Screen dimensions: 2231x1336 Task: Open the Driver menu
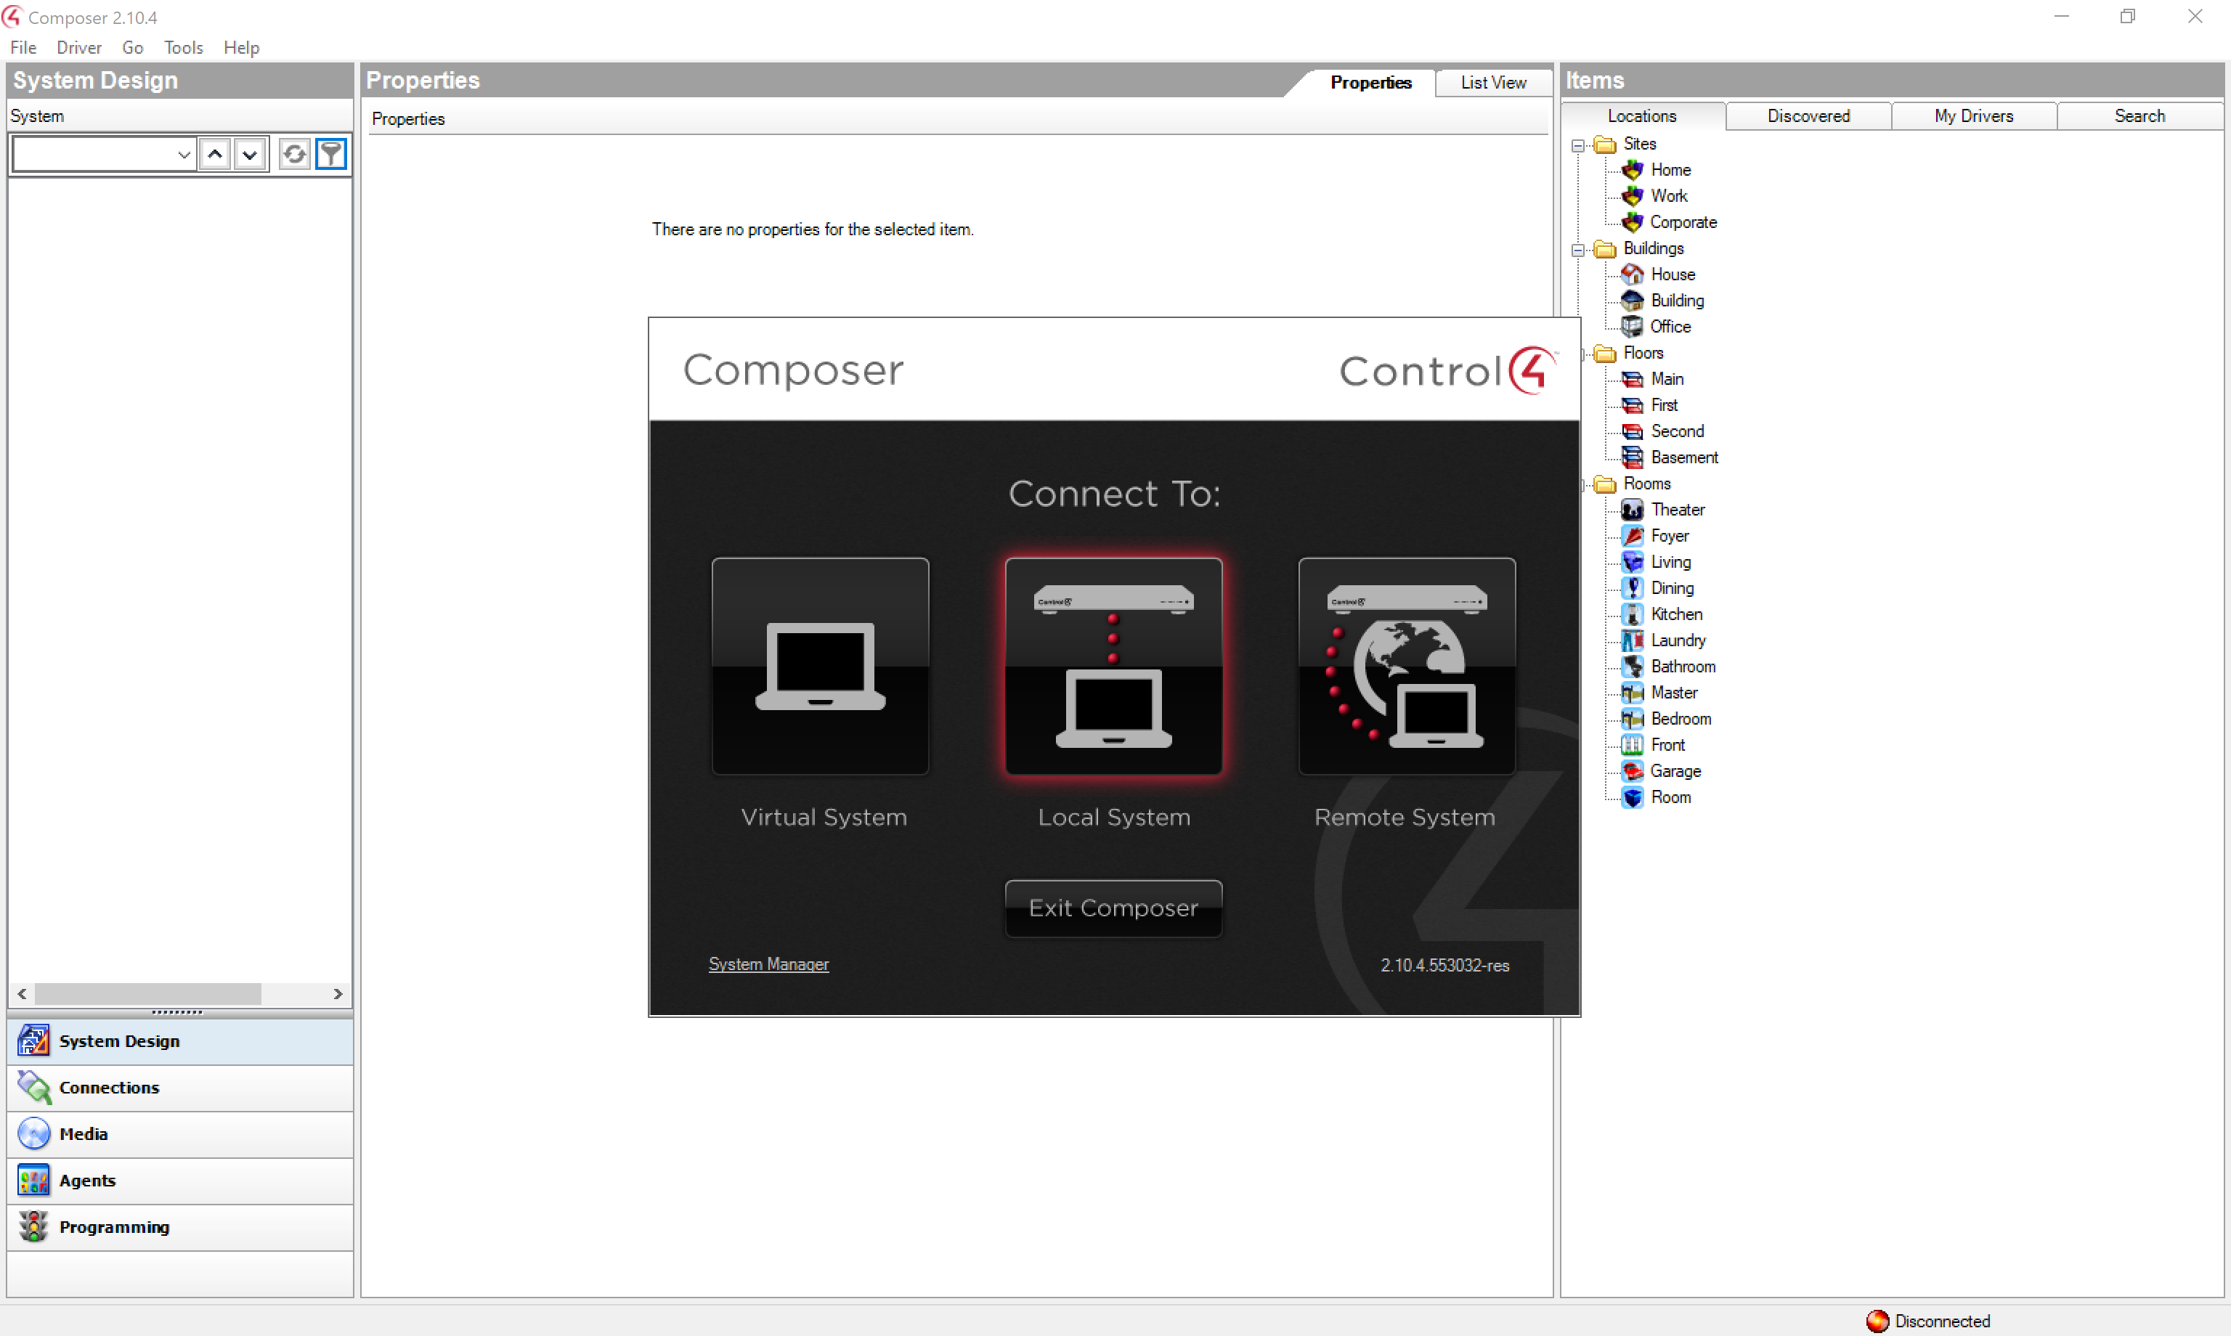(79, 48)
